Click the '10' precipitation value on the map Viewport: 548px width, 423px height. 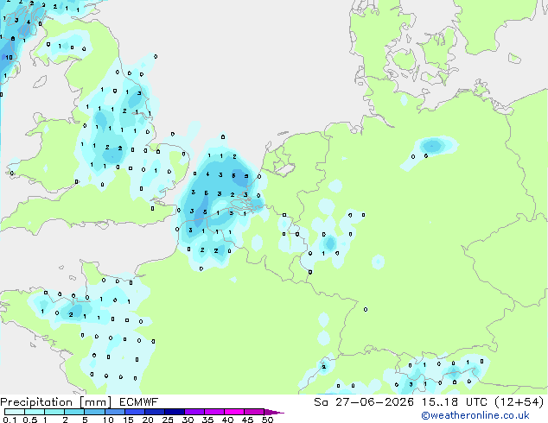9,57
